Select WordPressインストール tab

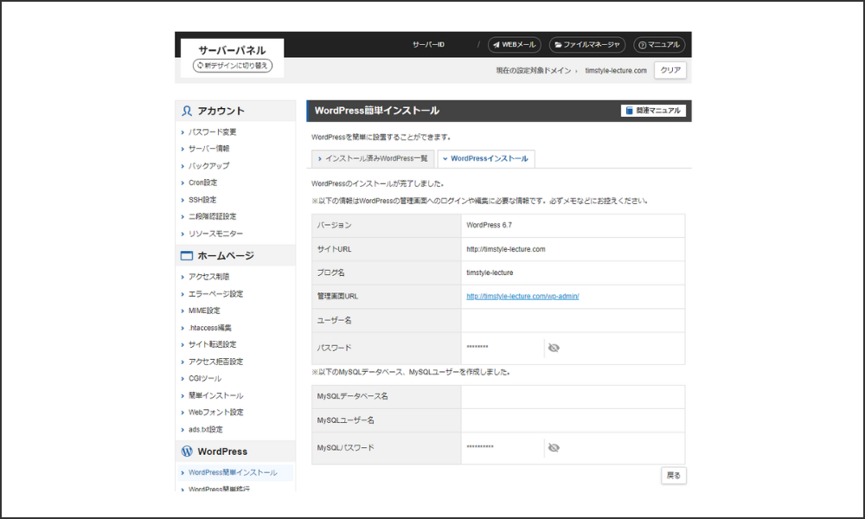tap(486, 158)
